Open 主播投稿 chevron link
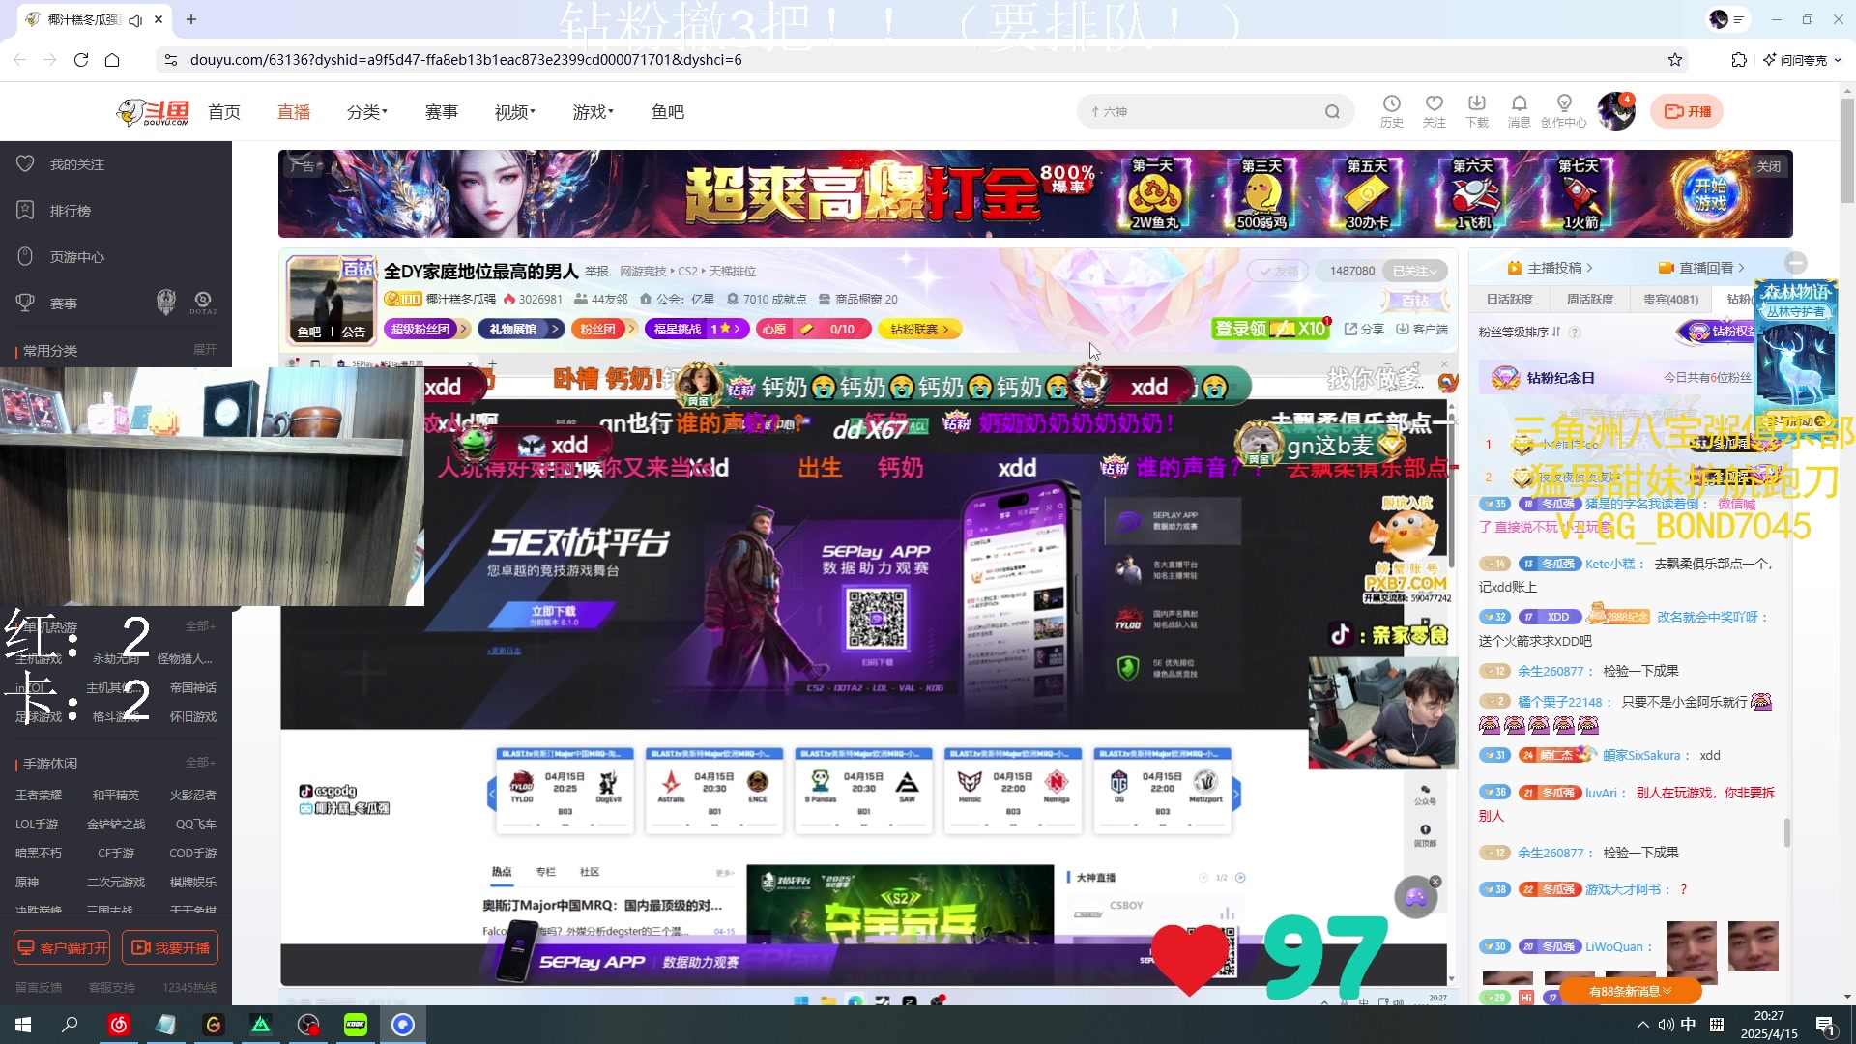 tap(1550, 268)
